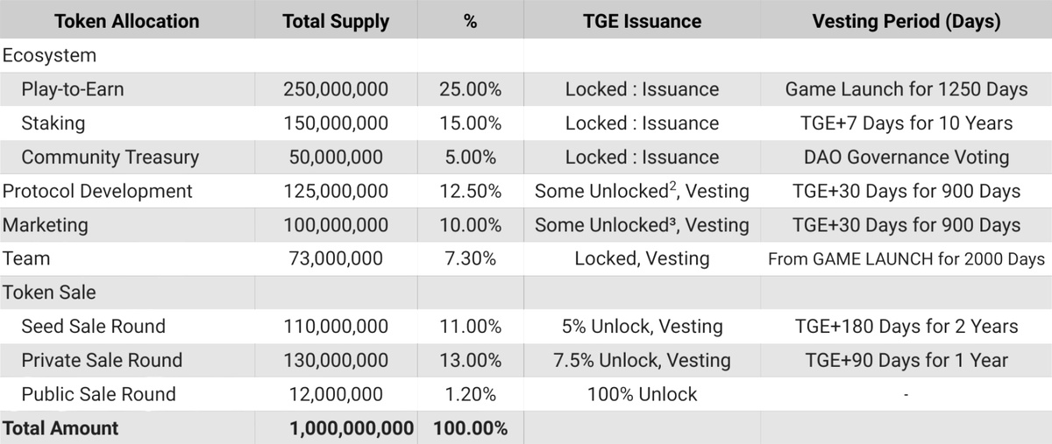
Task: Select the Team supply value 73,000,000
Action: (x=336, y=259)
